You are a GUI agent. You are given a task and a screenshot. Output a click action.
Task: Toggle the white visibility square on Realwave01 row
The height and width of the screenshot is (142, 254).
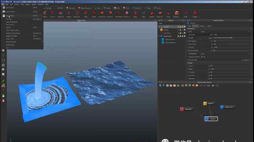184,36
